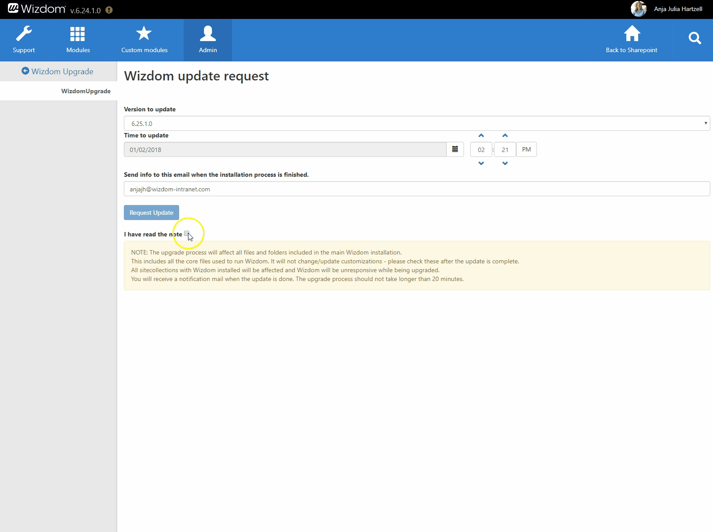Click the version text v.6.24.1.0
The image size is (713, 532).
point(85,11)
